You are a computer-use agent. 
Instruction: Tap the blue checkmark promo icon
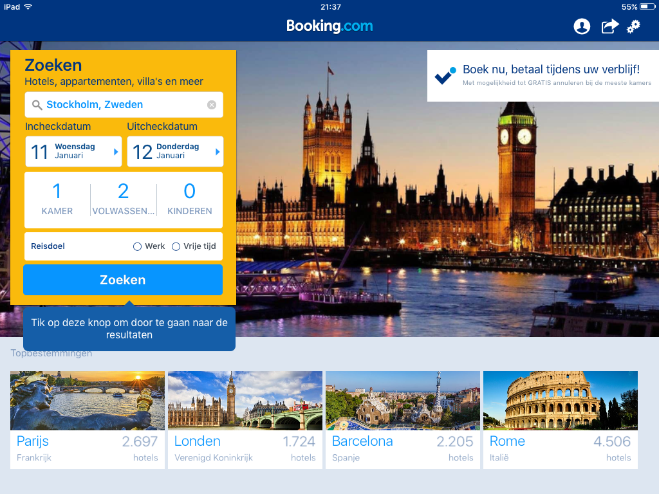point(445,76)
